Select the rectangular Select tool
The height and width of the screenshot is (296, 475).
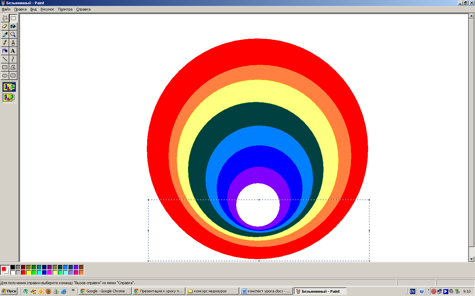click(x=13, y=18)
